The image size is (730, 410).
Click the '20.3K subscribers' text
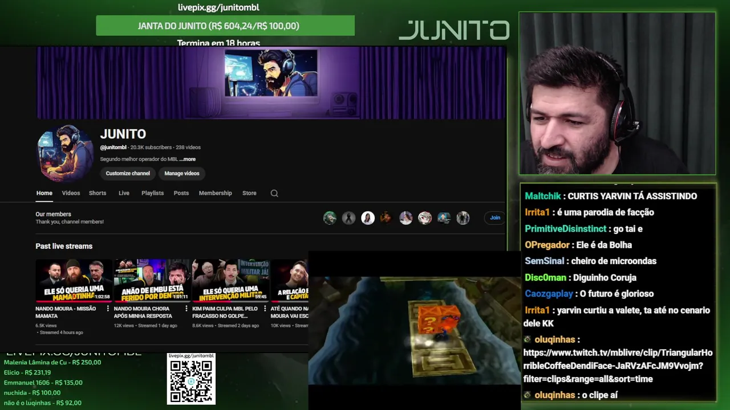click(151, 147)
